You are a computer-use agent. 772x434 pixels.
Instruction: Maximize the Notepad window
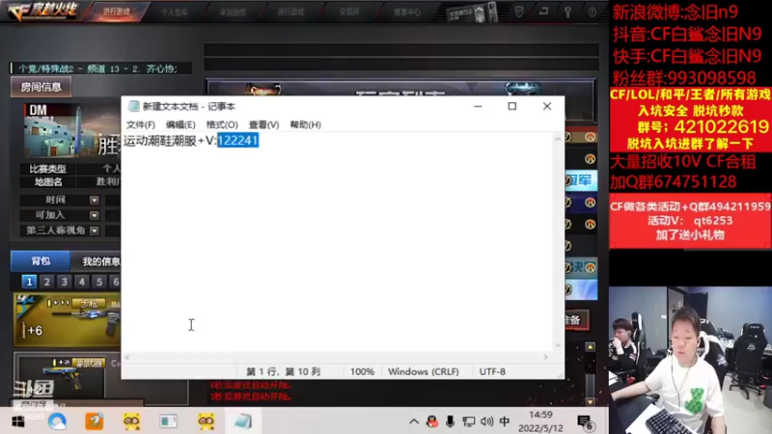tap(512, 106)
